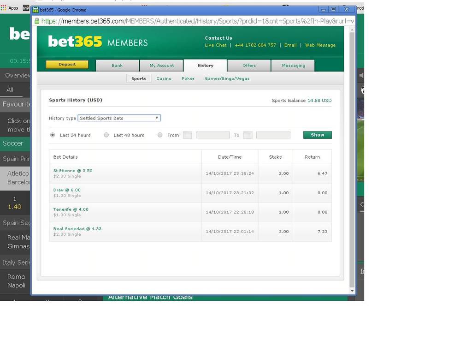Click the 14/10/2017 22:01:14 date cell
Viewport: 472px width, 340px height.
230,232
